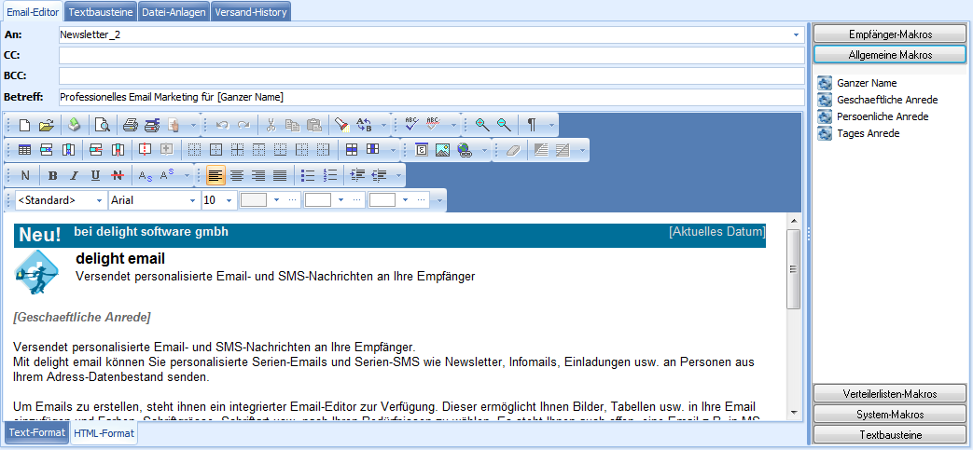This screenshot has width=973, height=450.
Task: Reset to normal text with N icon
Action: click(x=25, y=175)
